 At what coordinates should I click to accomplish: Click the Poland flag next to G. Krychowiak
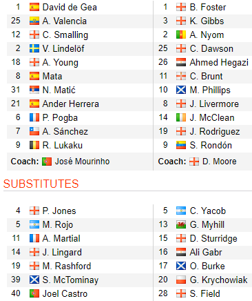[181, 280]
